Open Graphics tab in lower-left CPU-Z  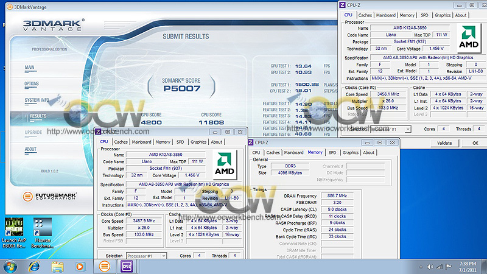198,142
